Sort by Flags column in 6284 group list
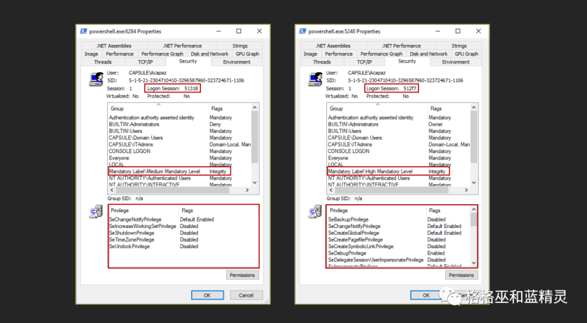This screenshot has height=323, width=587. [230, 109]
